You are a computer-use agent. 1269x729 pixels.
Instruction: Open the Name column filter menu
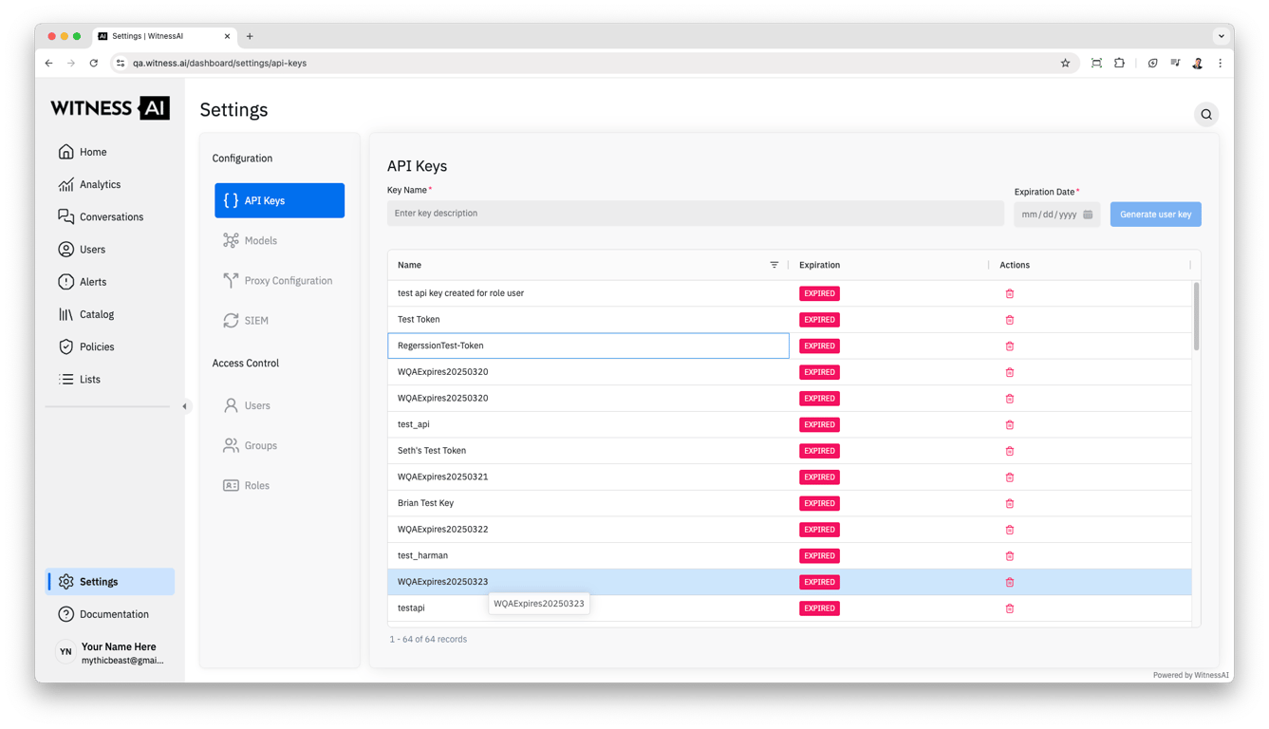tap(774, 265)
